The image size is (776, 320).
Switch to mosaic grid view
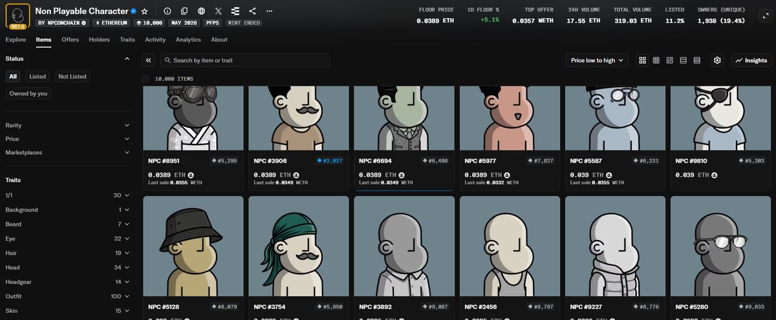point(670,60)
